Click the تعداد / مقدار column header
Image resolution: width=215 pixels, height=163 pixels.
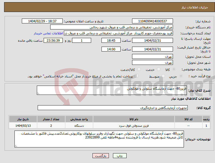coord(51,119)
